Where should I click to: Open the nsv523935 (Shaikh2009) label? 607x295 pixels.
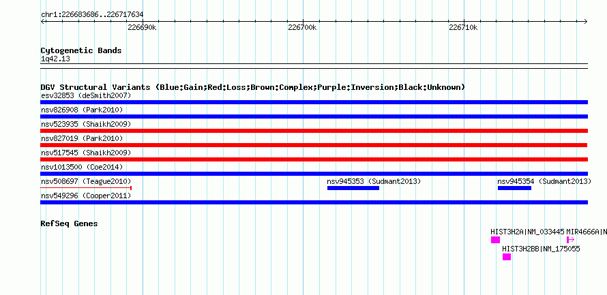point(86,124)
